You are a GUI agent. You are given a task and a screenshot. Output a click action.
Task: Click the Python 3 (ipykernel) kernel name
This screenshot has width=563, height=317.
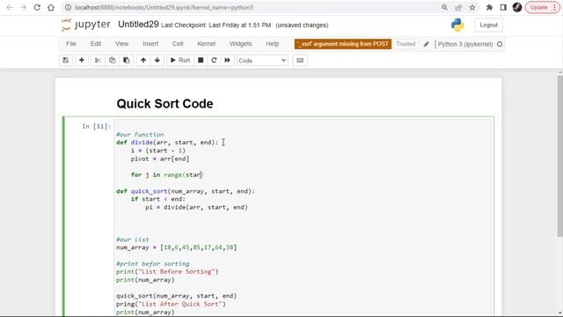pyautogui.click(x=465, y=44)
